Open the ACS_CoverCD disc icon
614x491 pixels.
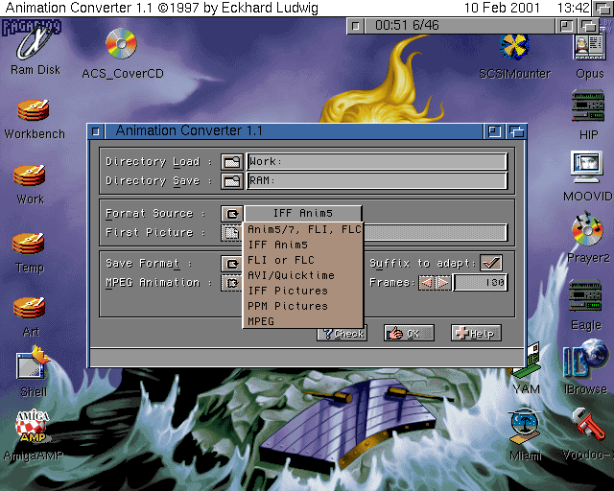click(x=122, y=44)
